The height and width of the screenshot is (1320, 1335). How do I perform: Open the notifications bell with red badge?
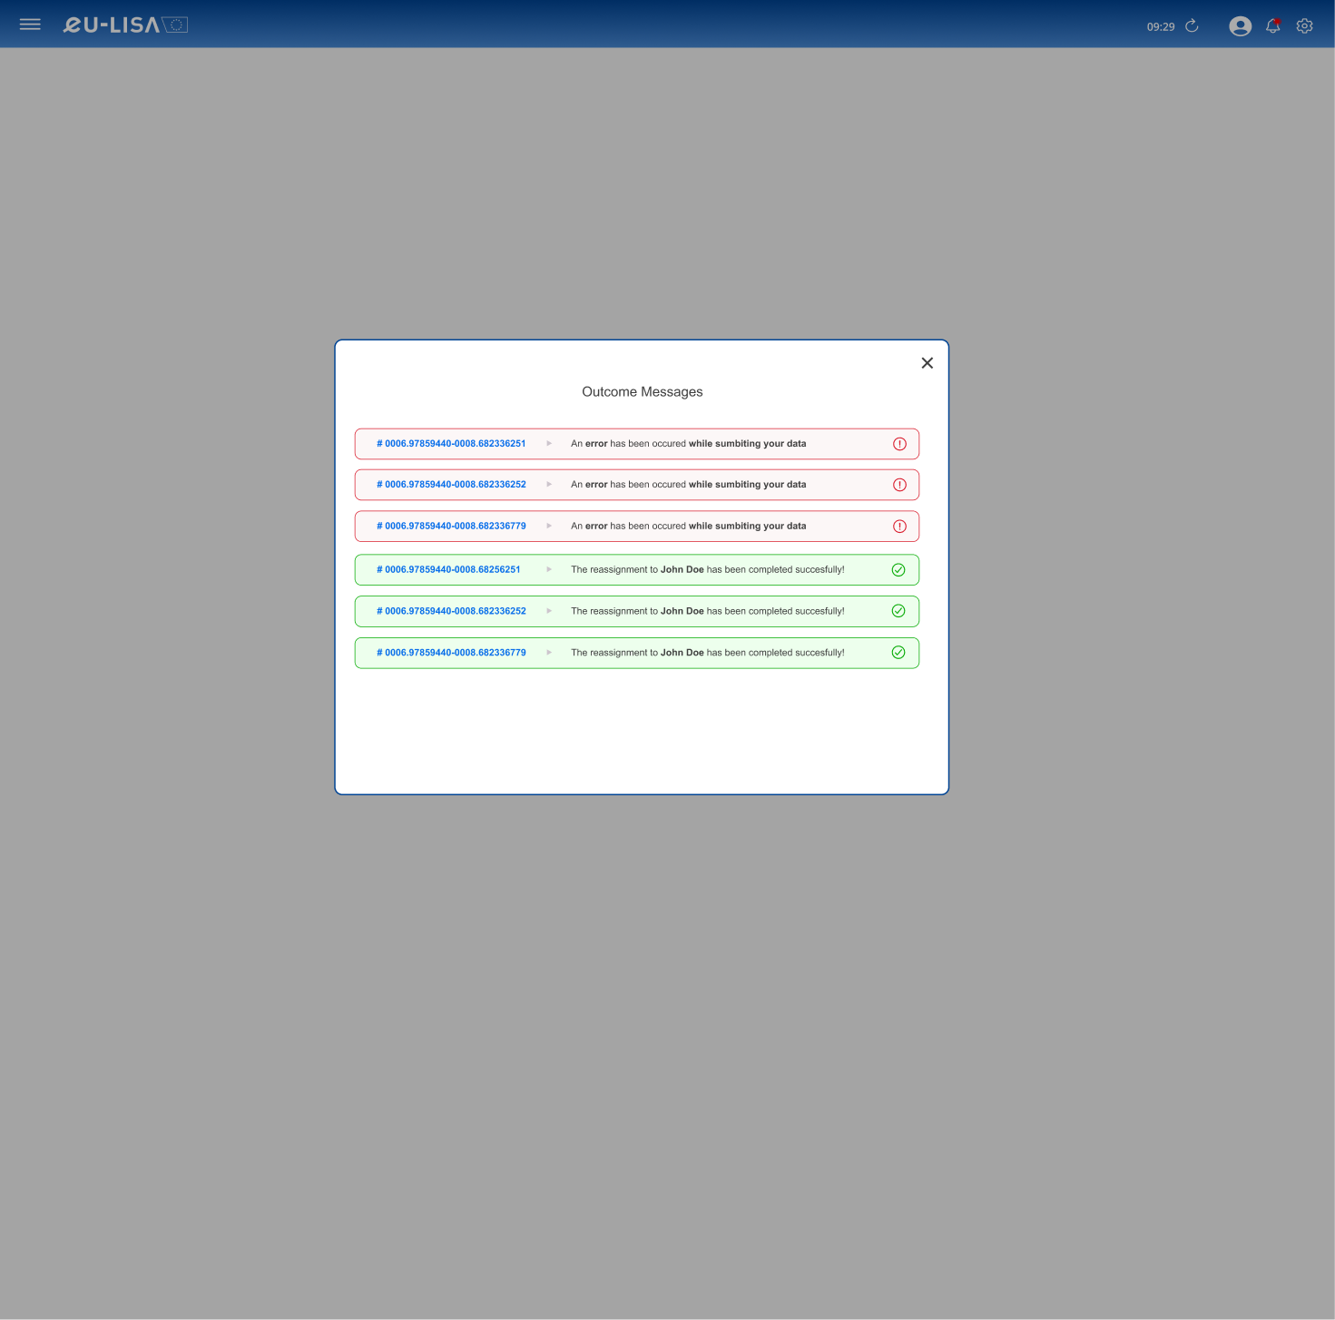[x=1272, y=25]
